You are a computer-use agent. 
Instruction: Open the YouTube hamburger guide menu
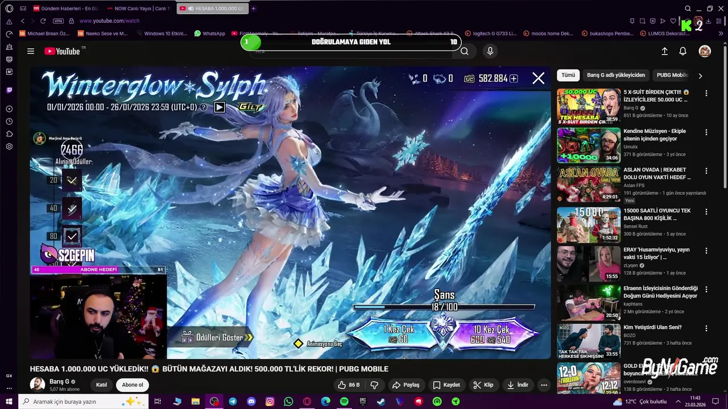pyautogui.click(x=31, y=51)
